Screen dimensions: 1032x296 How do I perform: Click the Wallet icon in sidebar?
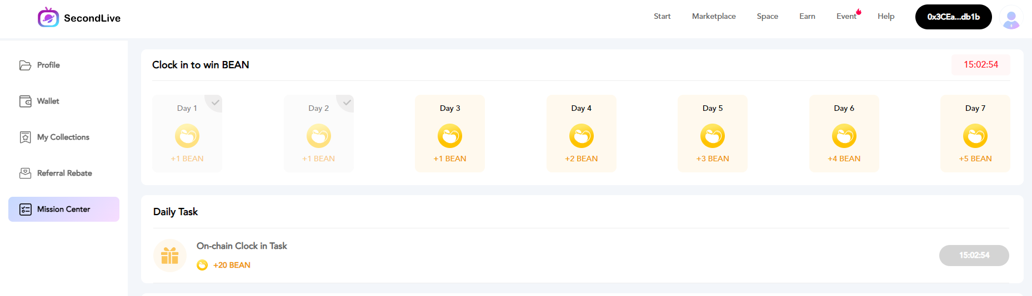25,101
